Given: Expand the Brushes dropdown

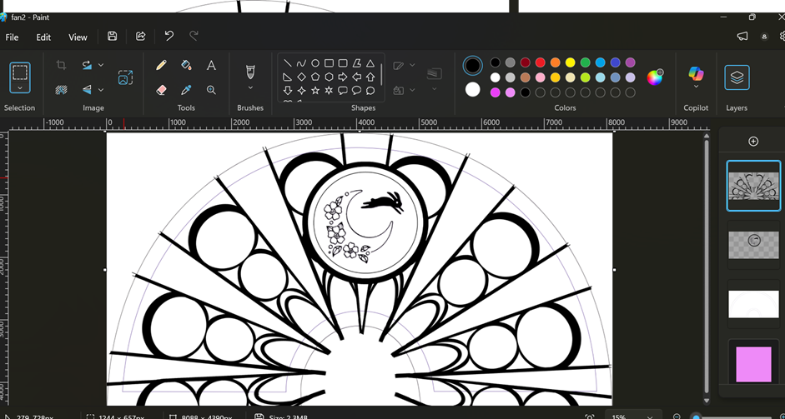Looking at the screenshot, I should pos(250,87).
